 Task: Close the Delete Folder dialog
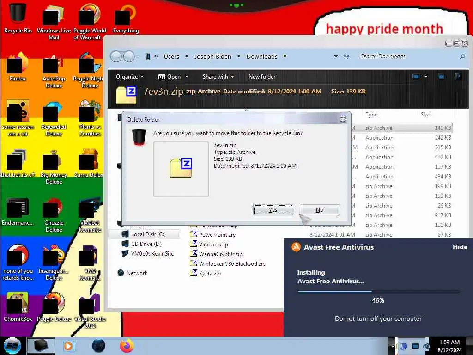coord(343,120)
